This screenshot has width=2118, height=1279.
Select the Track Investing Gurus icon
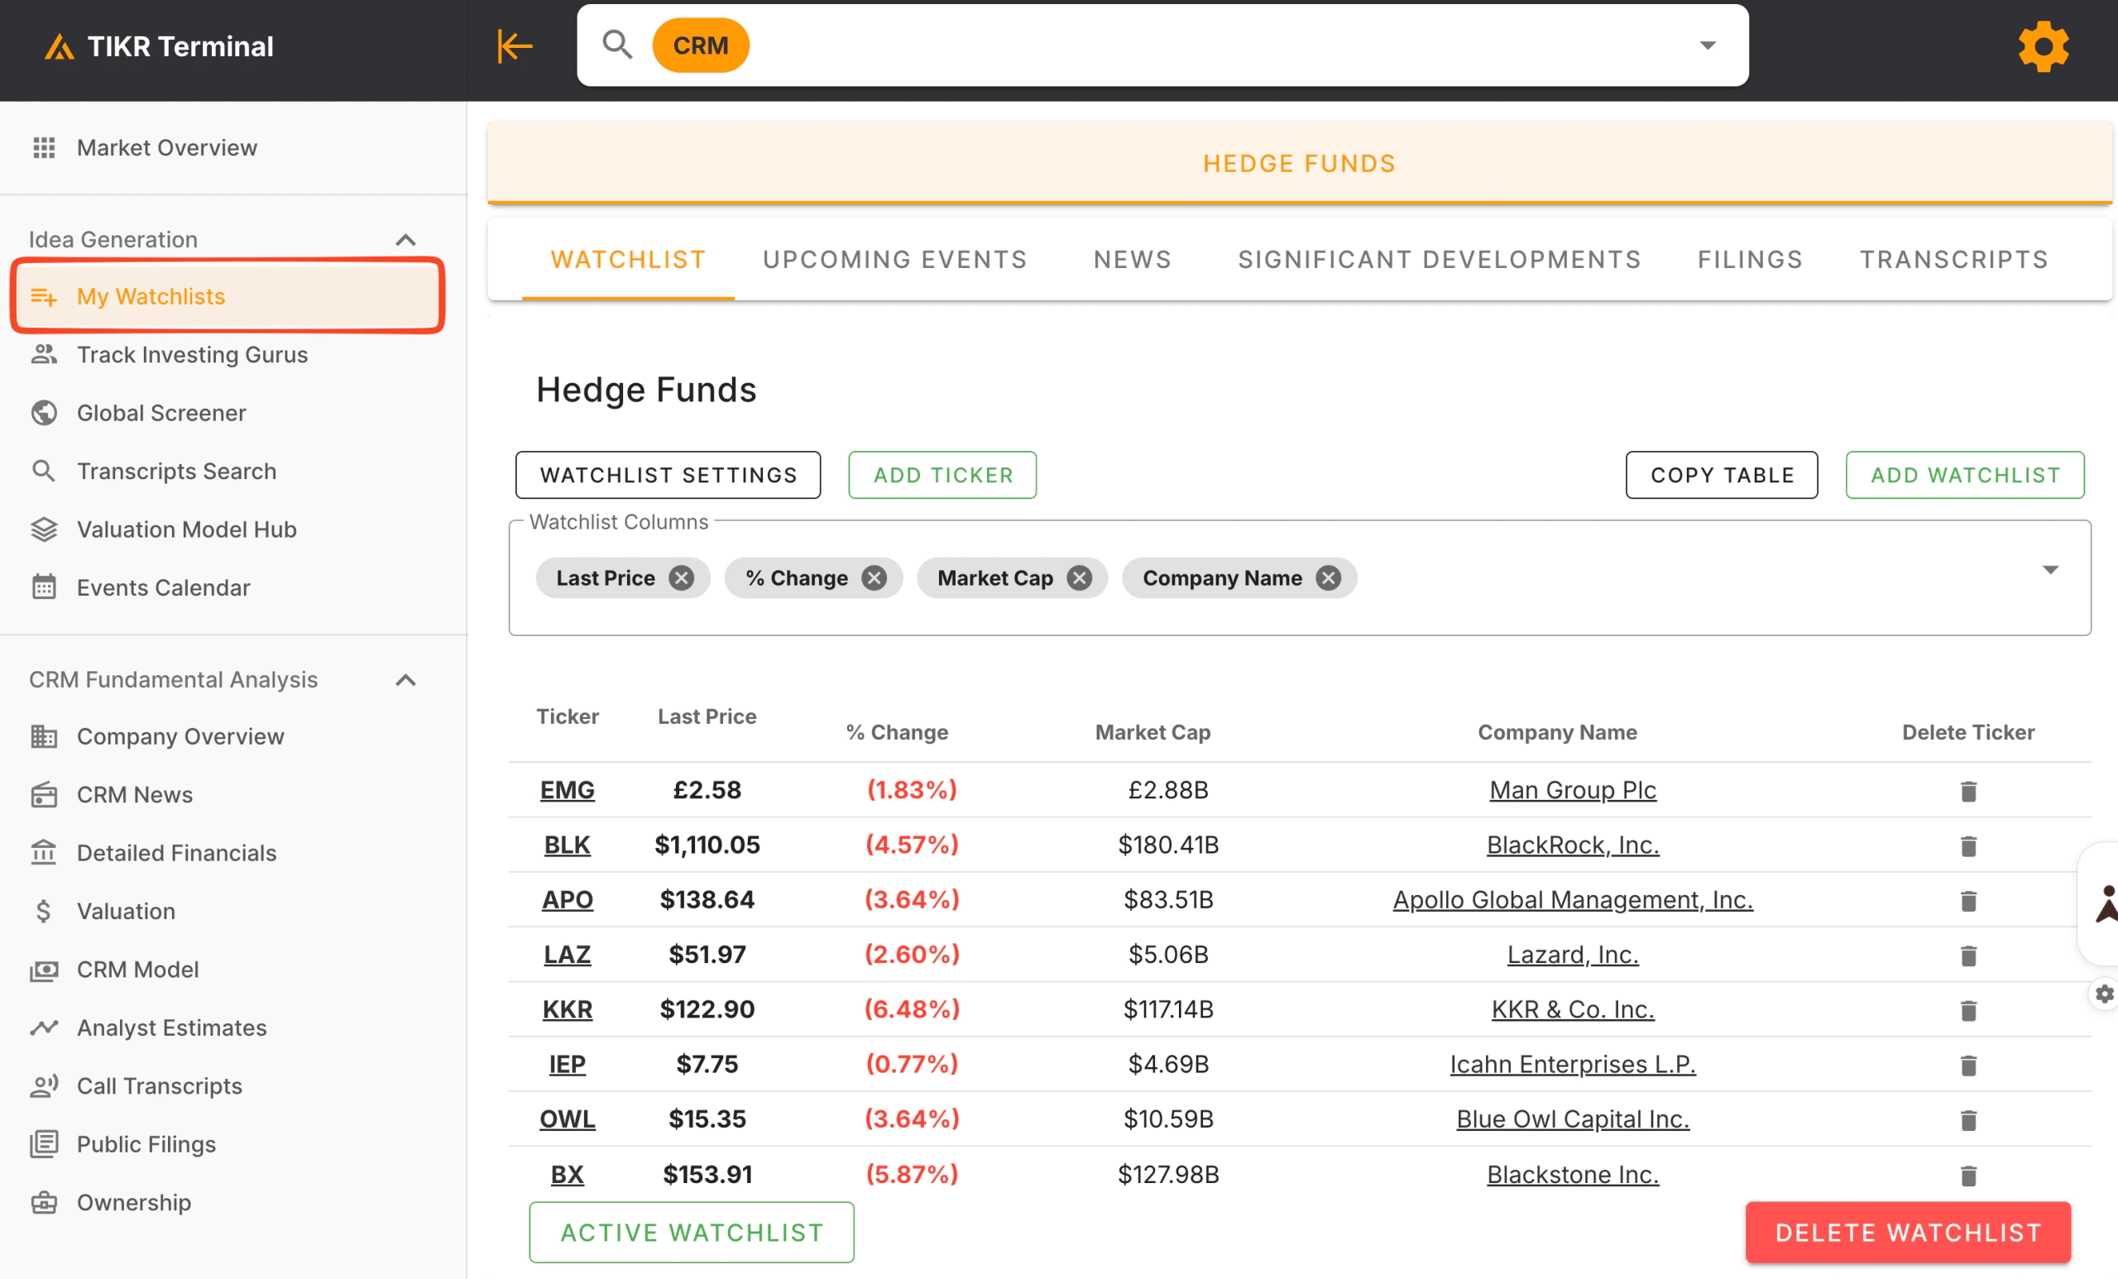pos(44,354)
